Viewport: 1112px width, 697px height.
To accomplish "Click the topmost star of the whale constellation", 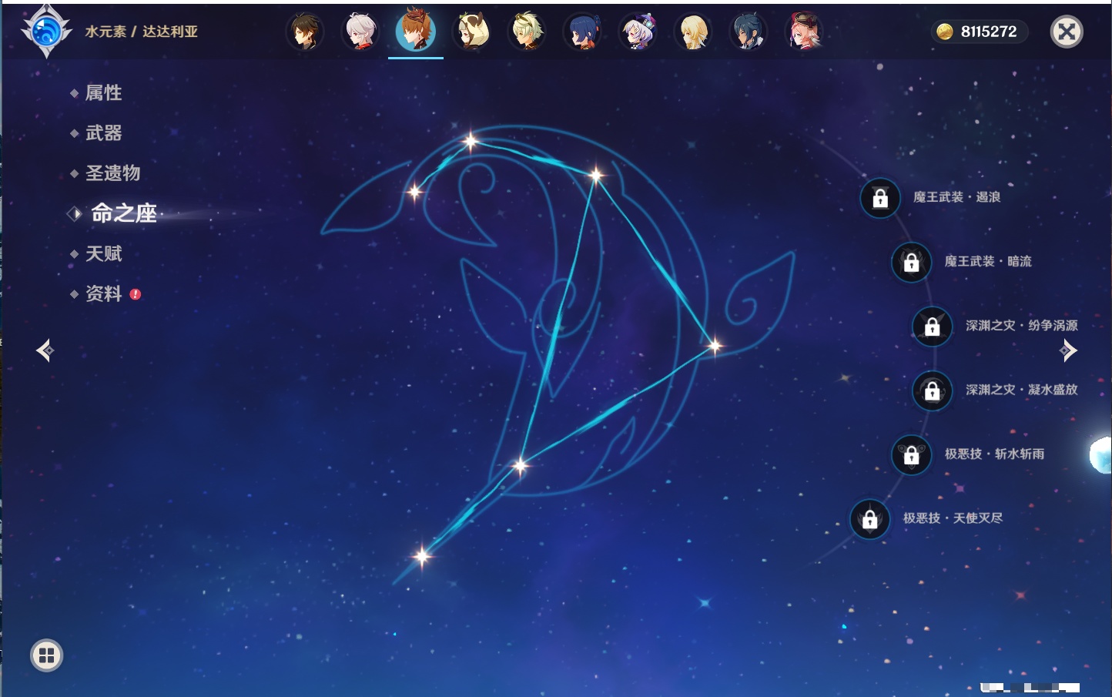I will tap(471, 141).
